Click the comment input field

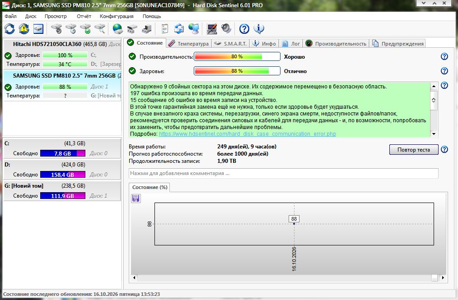click(x=283, y=173)
